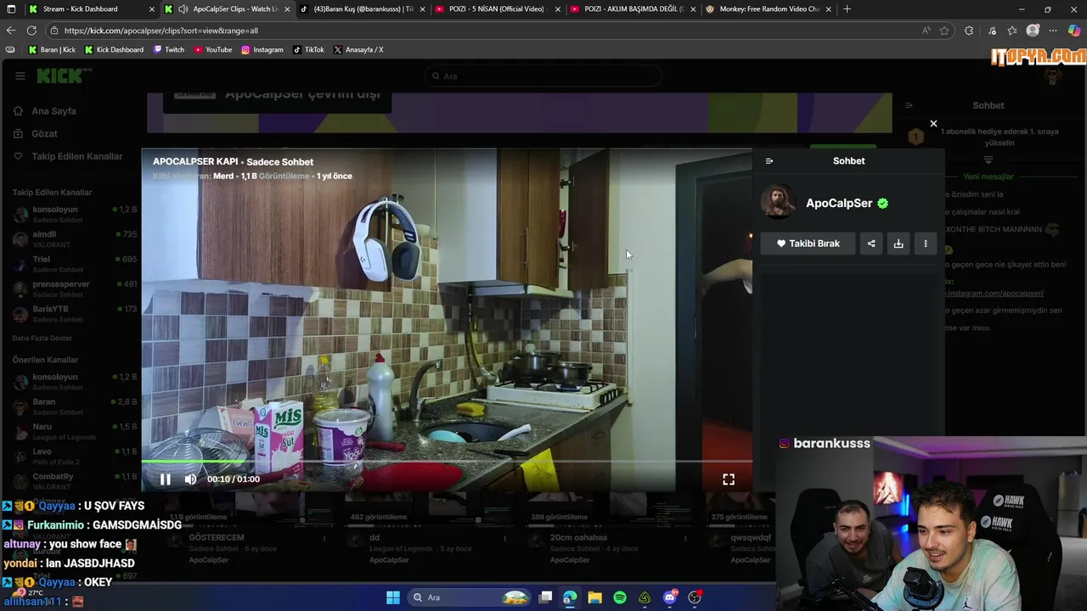Open Takip Edilen Kanallar in sidebar

pos(76,157)
